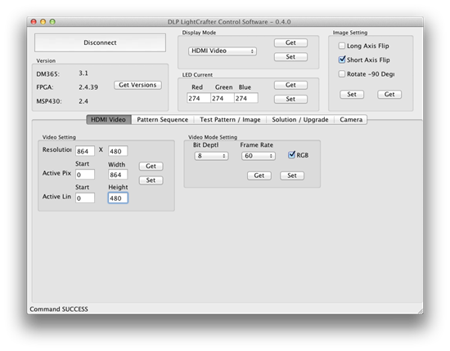Uncheck Short Axis Flip checkbox

(342, 60)
